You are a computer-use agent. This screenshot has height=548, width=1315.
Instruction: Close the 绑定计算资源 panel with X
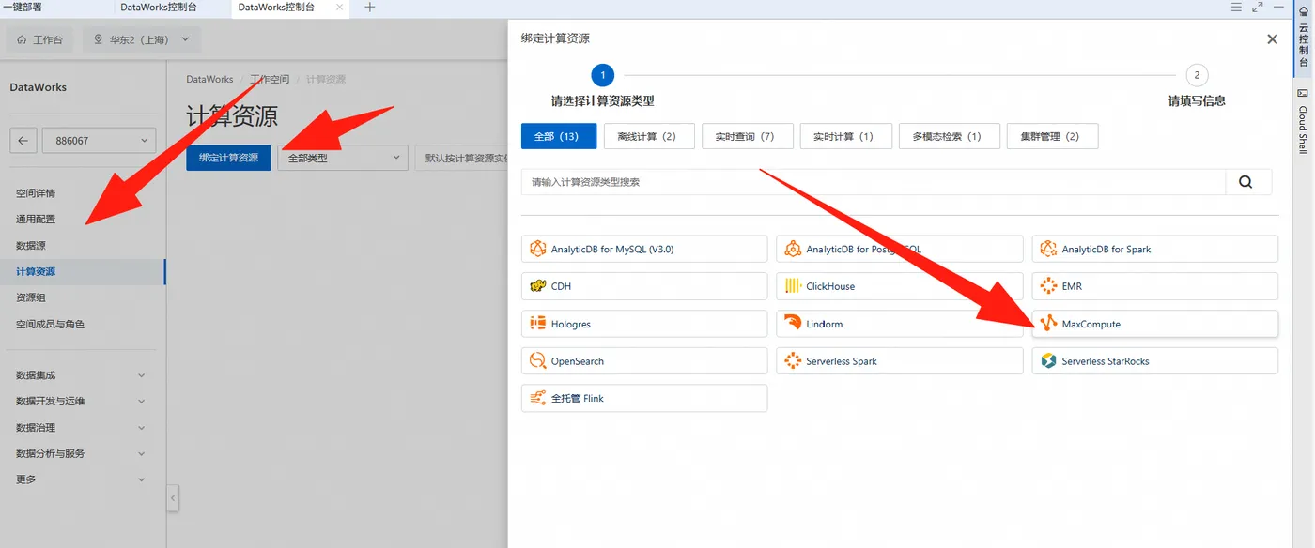click(x=1272, y=39)
